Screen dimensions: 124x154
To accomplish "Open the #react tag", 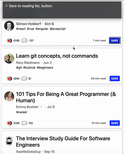I will 21,29.
